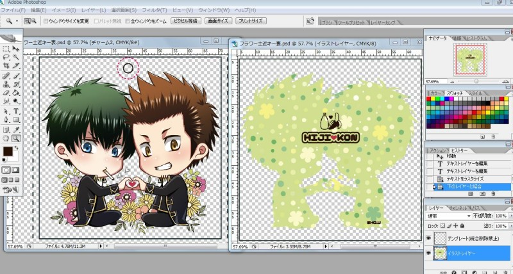Swap foreground and background colors
This screenshot has height=274, width=513.
tap(16, 149)
